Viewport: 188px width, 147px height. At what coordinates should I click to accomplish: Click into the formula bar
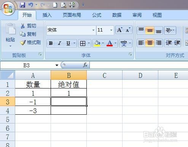tap(139, 65)
